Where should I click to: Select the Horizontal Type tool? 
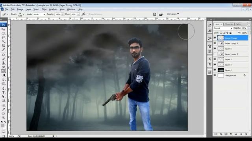pyautogui.click(x=3, y=92)
